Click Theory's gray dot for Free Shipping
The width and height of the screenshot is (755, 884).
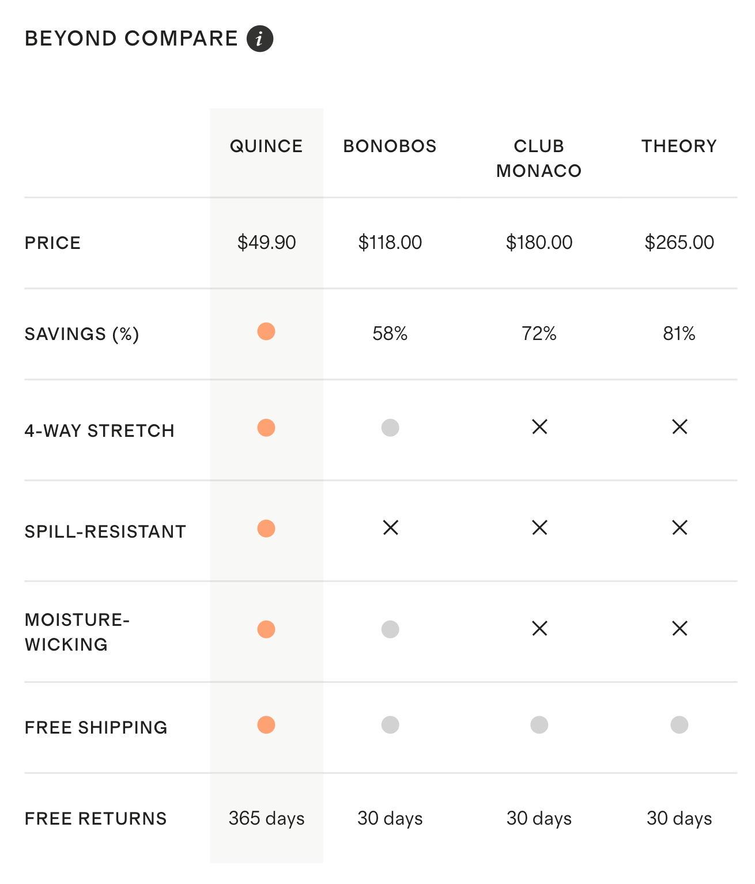coord(679,725)
